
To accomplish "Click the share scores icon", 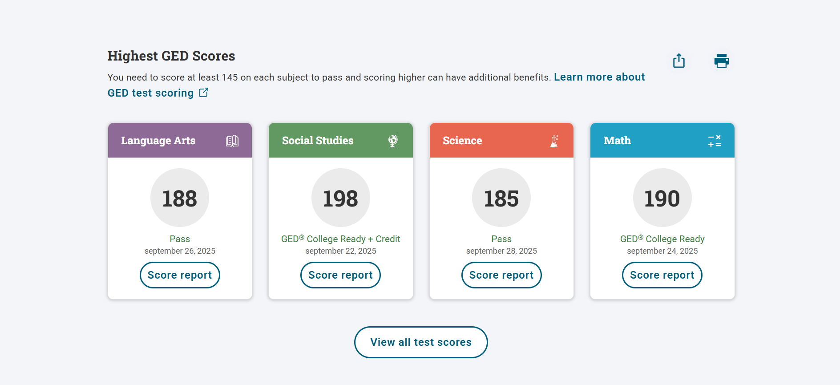I will 678,61.
